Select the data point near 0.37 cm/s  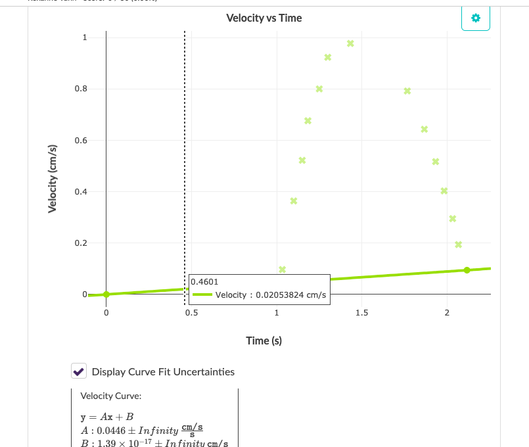click(294, 201)
